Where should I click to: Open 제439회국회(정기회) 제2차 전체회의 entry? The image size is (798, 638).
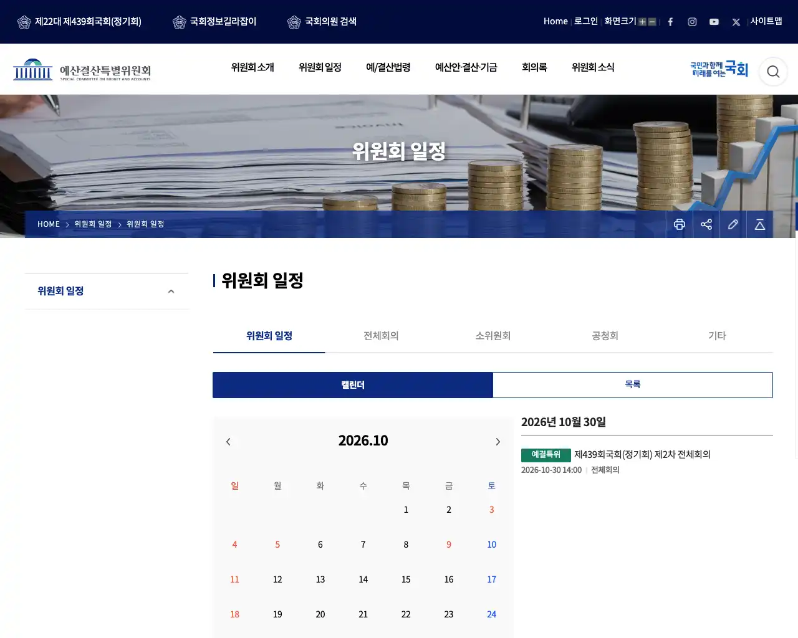(x=642, y=455)
